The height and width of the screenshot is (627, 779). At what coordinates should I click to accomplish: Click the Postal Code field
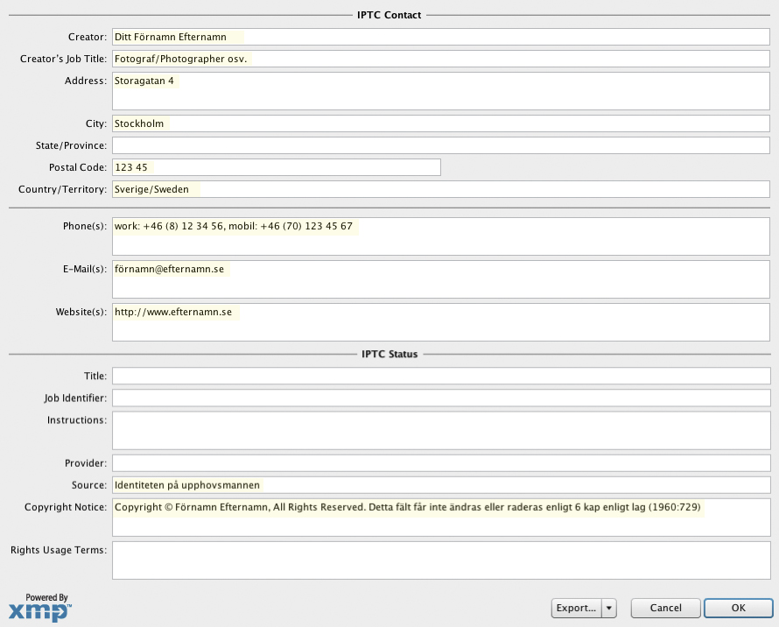click(276, 167)
